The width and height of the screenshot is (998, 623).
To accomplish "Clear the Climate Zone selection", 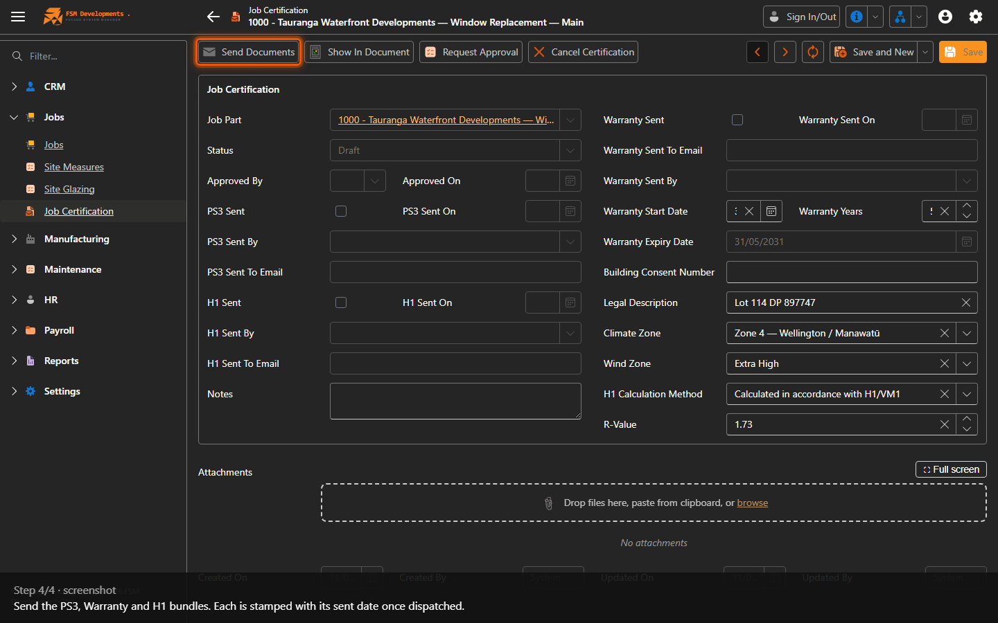I will pyautogui.click(x=945, y=333).
